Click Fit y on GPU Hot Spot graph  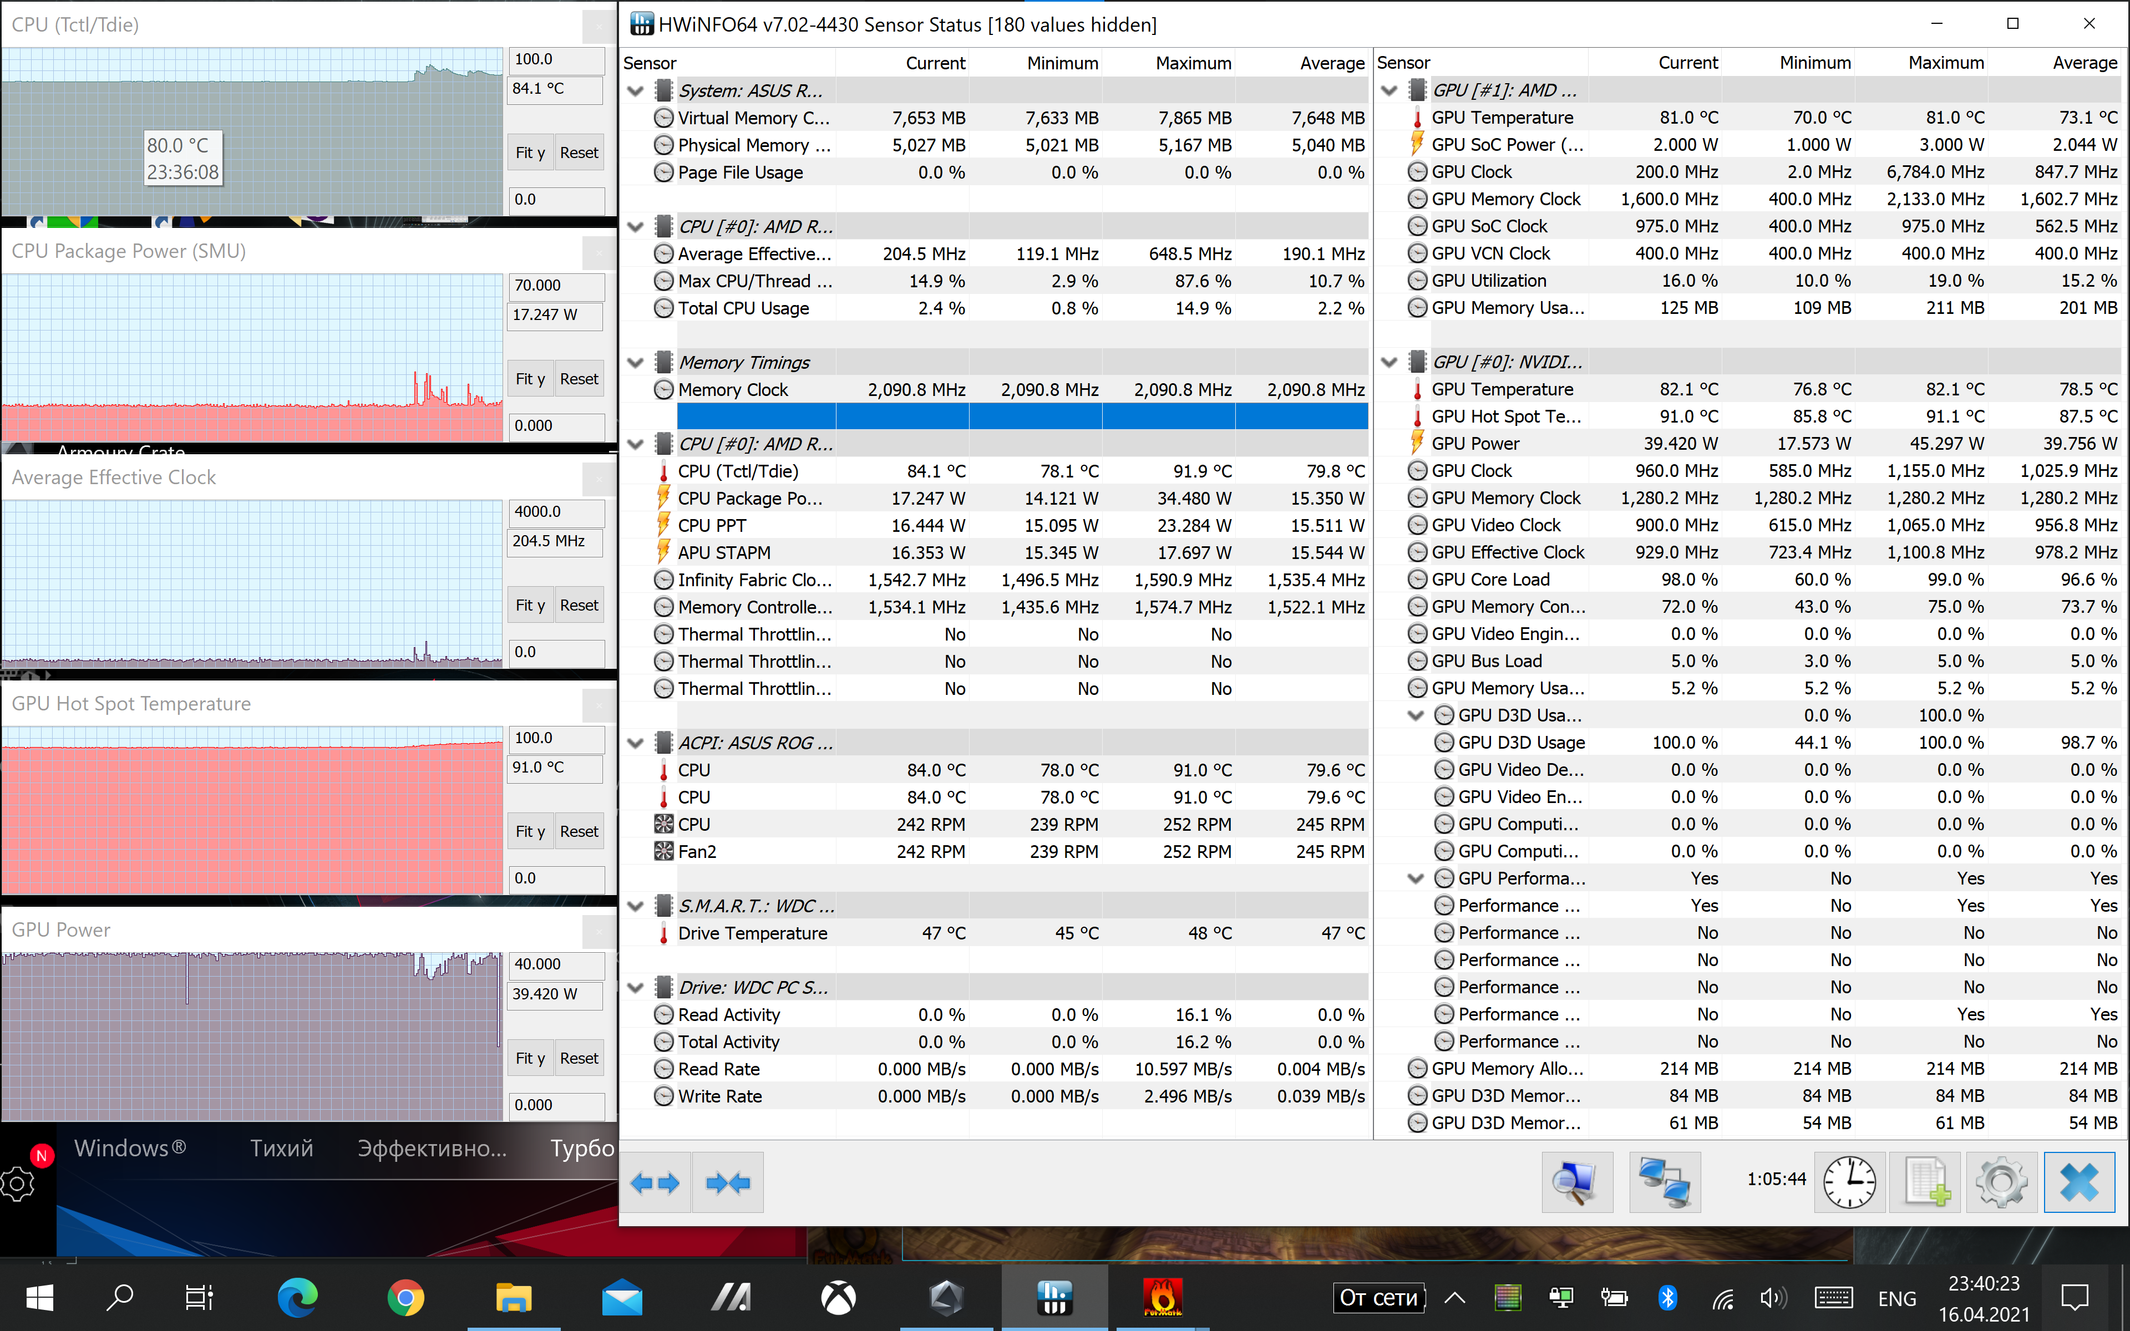point(530,831)
